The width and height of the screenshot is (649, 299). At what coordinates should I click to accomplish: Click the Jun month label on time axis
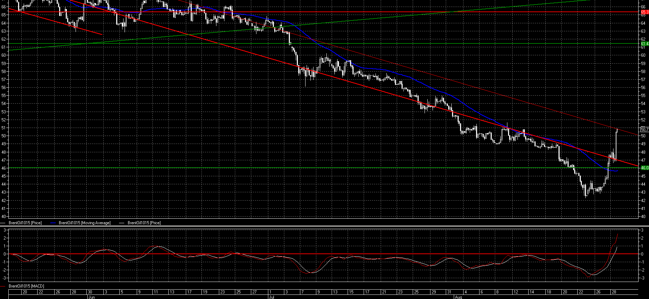click(x=92, y=297)
